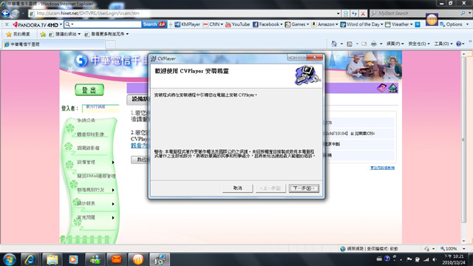Click the Print icon in command bar
Screen dimensions: 473x266
tap(373, 44)
